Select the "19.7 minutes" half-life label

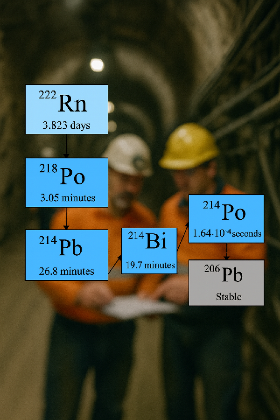pos(150,266)
